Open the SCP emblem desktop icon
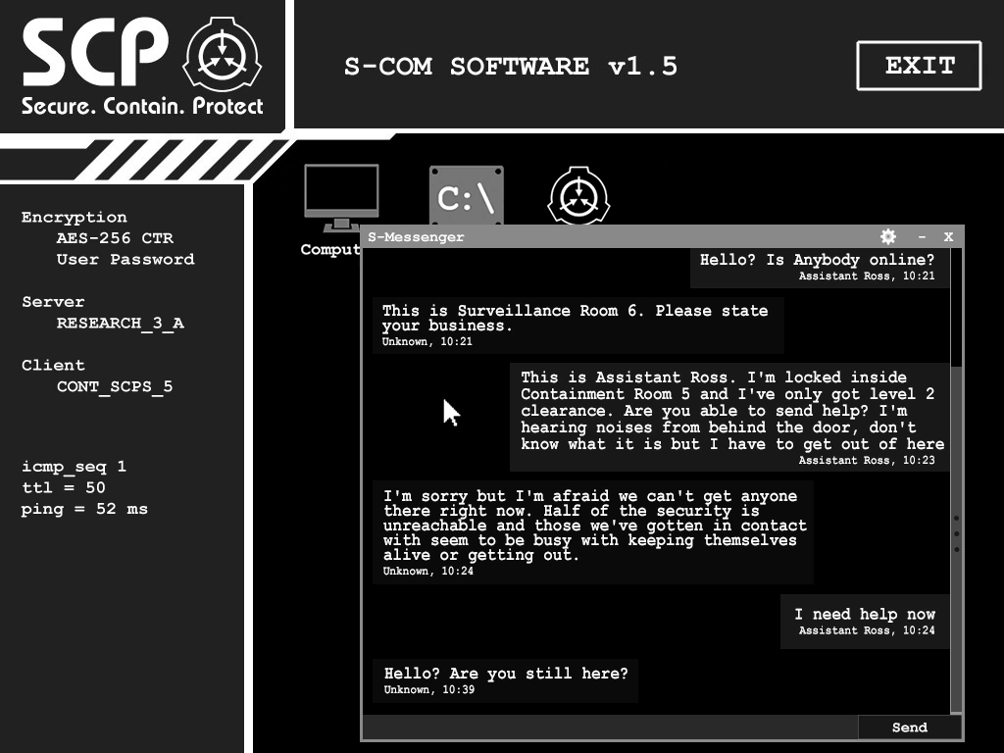The image size is (1004, 753). pyautogui.click(x=578, y=195)
